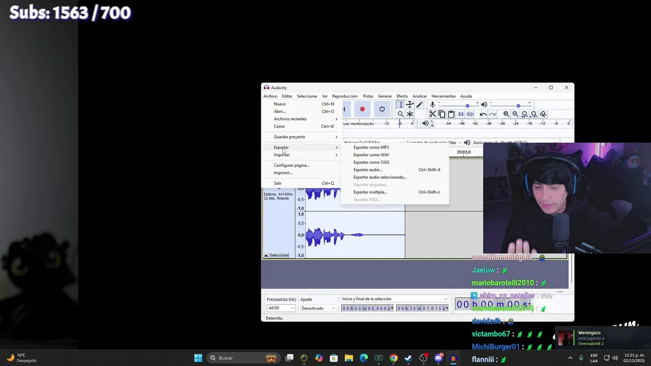Viewport: 651px width, 366px height.
Task: Select the Multi-tool asterisk icon
Action: pos(410,114)
